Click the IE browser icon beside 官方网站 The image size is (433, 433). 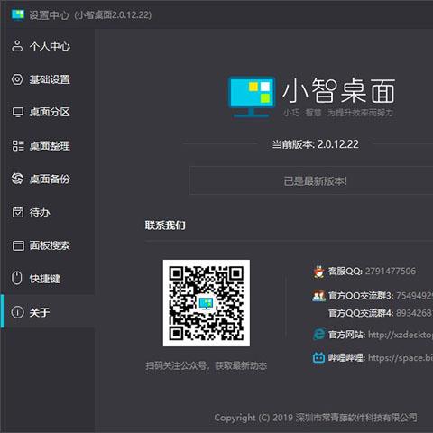(318, 335)
